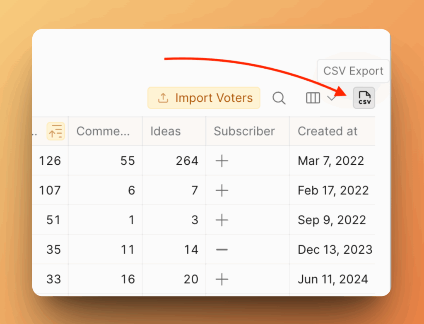Image resolution: width=424 pixels, height=324 pixels.
Task: Click the columns view icon
Action: [313, 98]
